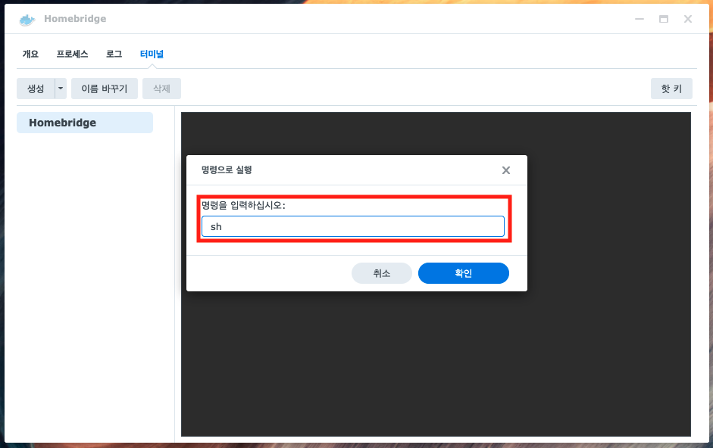Click the 삭제 button
The height and width of the screenshot is (448, 713).
[161, 89]
